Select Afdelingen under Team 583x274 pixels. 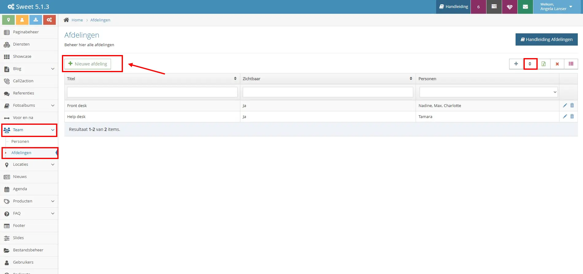(21, 153)
